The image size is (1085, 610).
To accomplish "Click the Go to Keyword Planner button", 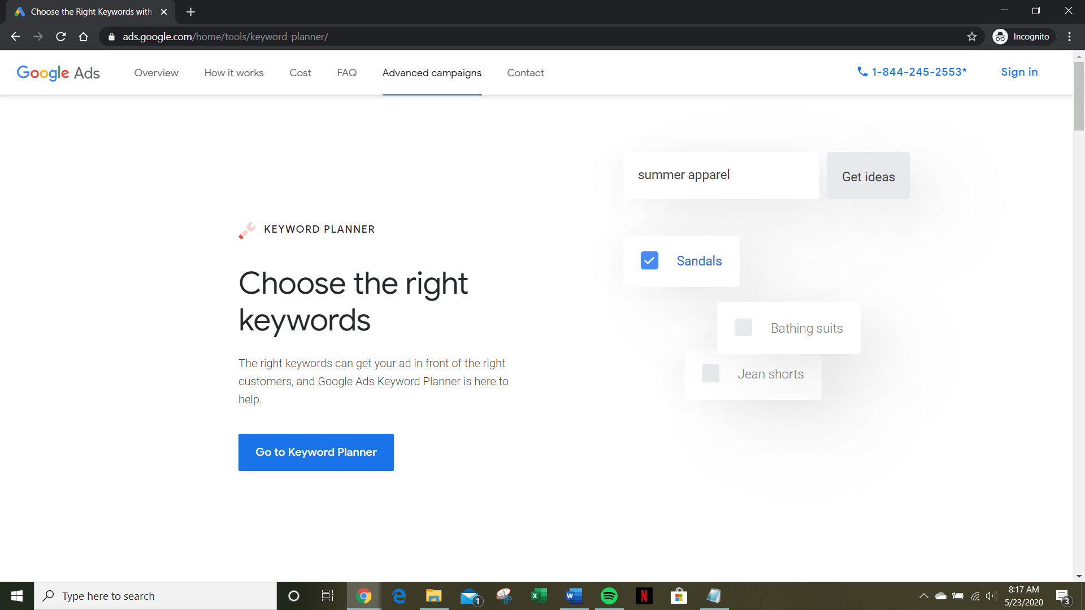I will [316, 452].
